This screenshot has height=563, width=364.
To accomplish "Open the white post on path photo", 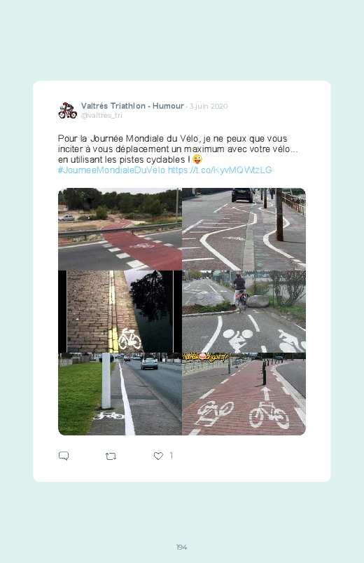I will [x=120, y=394].
